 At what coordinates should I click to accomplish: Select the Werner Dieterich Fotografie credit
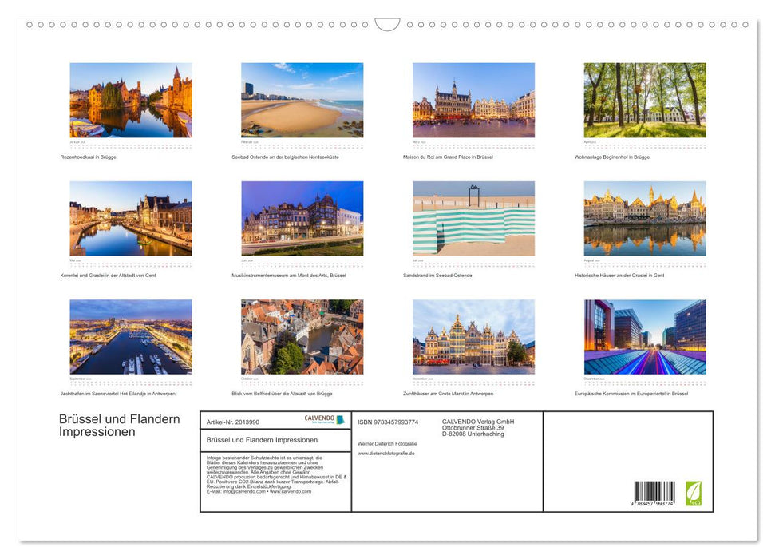(387, 442)
